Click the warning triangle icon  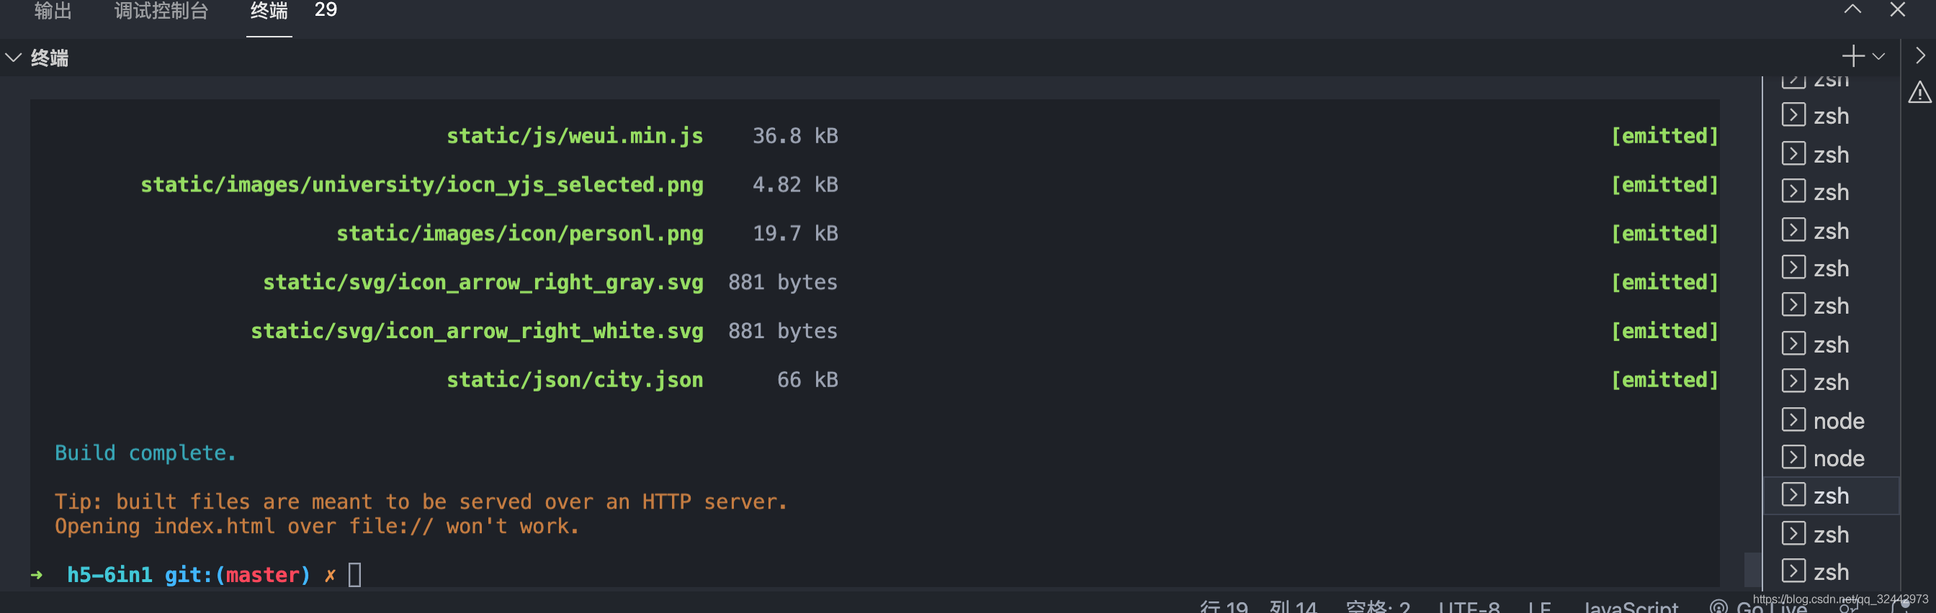point(1919,93)
